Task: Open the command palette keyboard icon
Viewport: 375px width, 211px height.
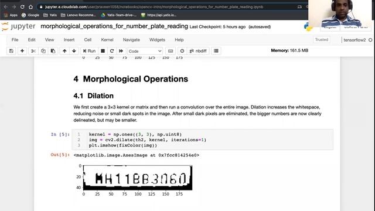Action: pos(171,51)
